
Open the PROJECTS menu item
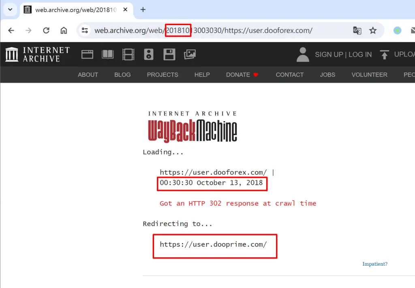click(163, 75)
